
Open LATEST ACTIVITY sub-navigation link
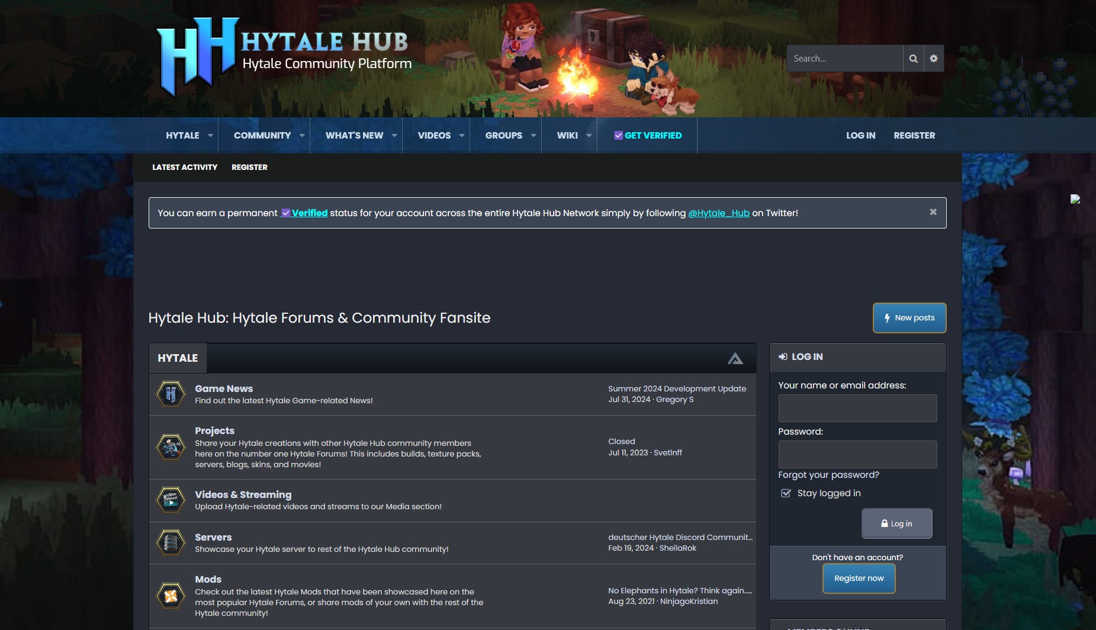point(185,168)
